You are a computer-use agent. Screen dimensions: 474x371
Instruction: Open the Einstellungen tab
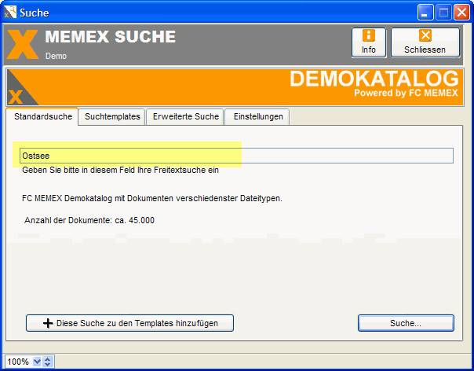[258, 116]
